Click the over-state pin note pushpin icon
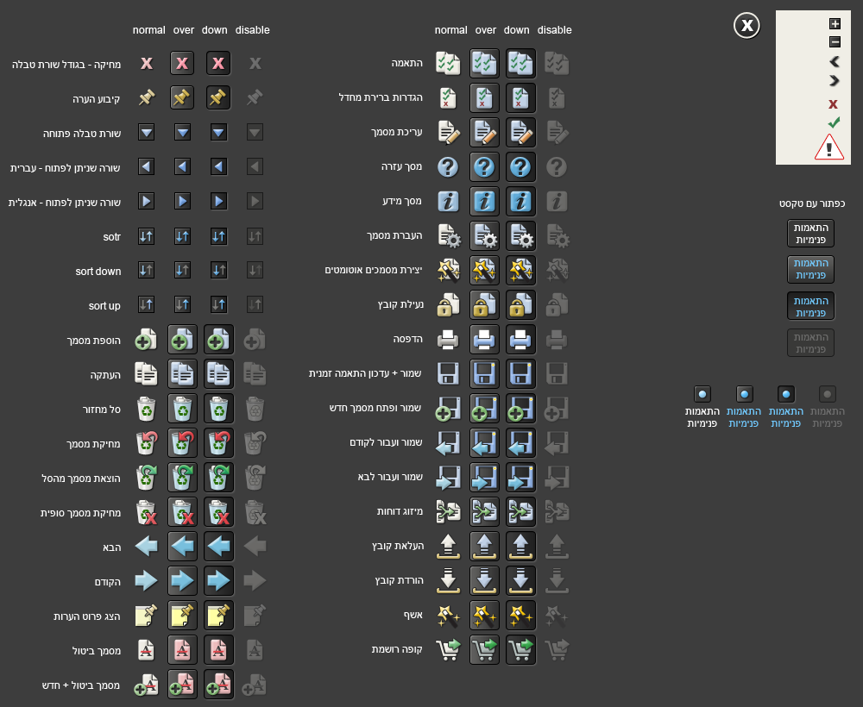863x707 pixels. (182, 97)
